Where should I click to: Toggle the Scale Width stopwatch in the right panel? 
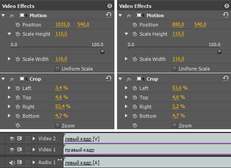(x=135, y=59)
